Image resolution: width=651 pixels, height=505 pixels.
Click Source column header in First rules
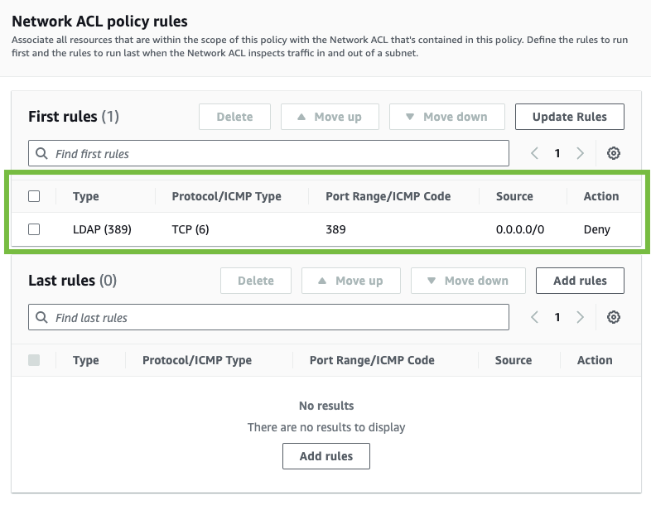click(514, 196)
